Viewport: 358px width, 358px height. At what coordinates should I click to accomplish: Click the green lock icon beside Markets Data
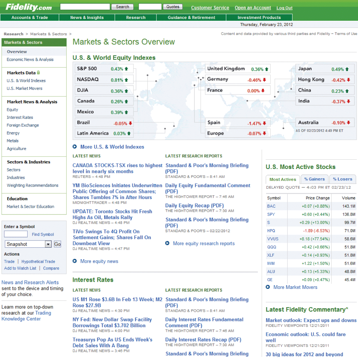[x=38, y=73]
